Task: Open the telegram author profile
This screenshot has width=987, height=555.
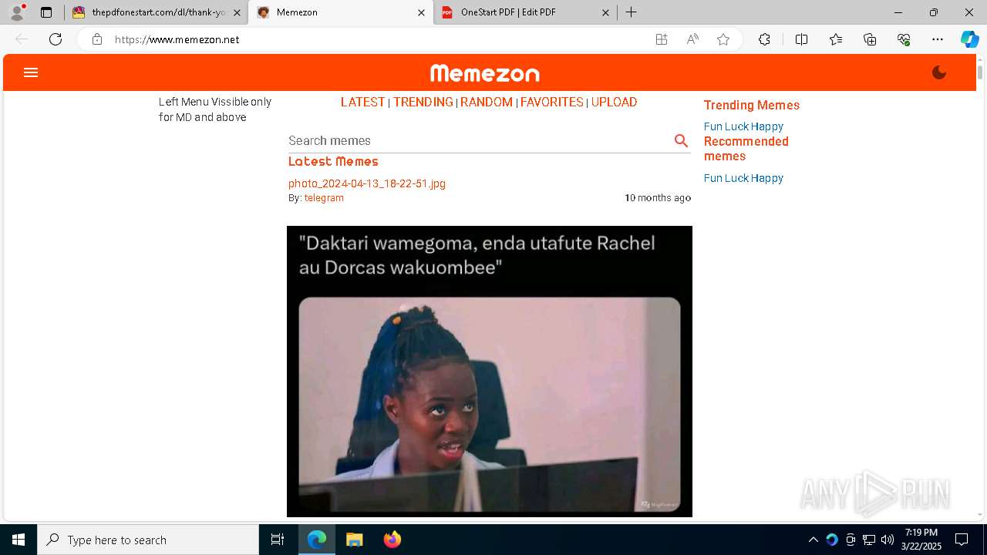Action: (324, 198)
